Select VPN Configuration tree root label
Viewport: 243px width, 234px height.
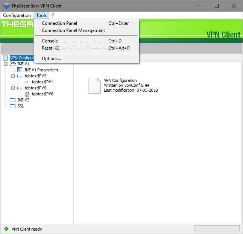(x=22, y=58)
